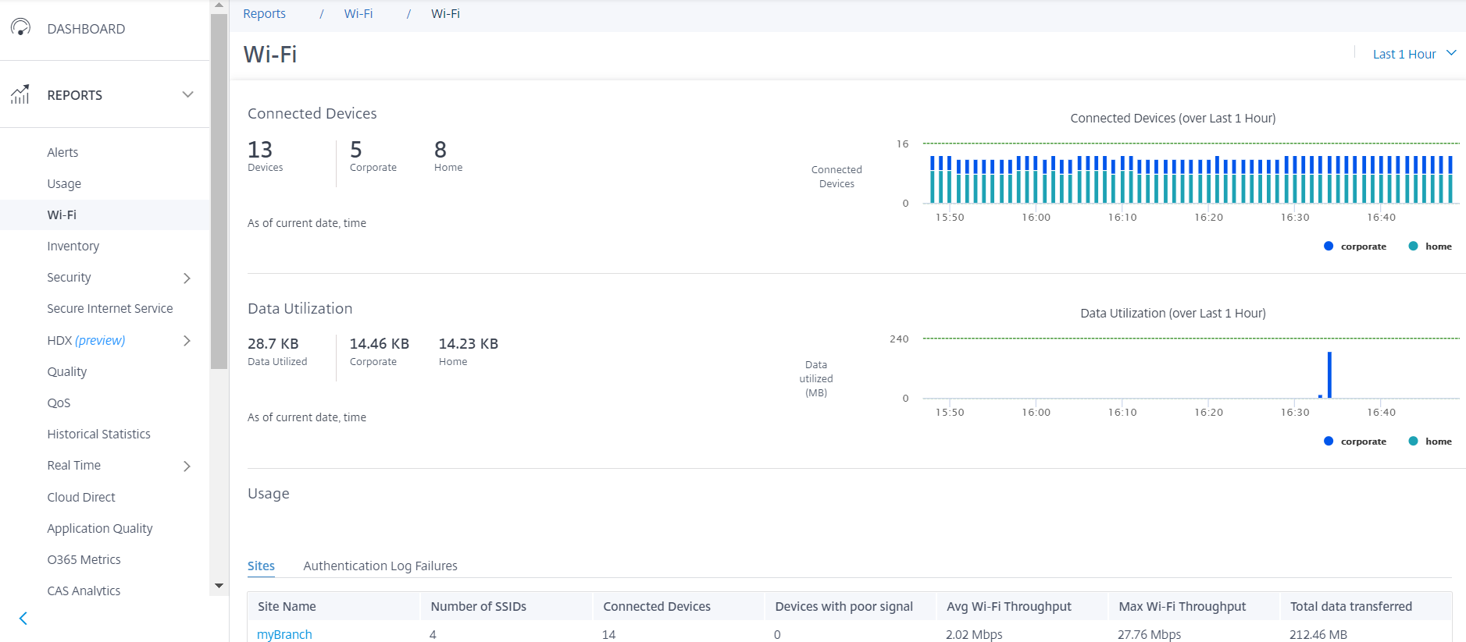Expand the HDX (preview) submenu arrow
The height and width of the screenshot is (642, 1466).
(187, 341)
